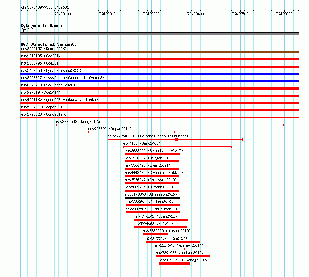Select nsv3391986 (Audano2019) label
Screen dimensions: 309x277
click(x=179, y=253)
